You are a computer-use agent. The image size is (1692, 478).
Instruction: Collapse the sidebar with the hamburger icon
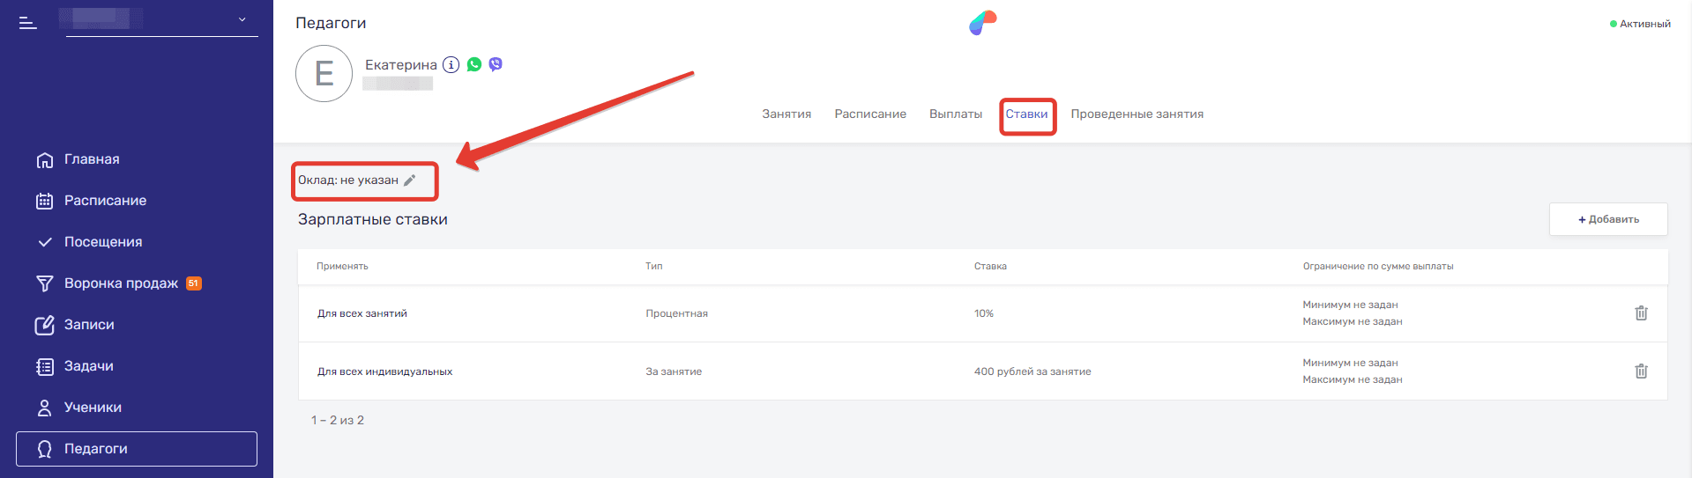[28, 23]
